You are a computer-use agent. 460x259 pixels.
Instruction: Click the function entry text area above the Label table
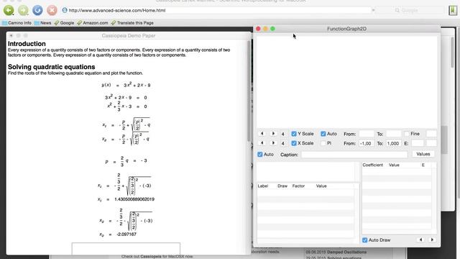pos(305,172)
